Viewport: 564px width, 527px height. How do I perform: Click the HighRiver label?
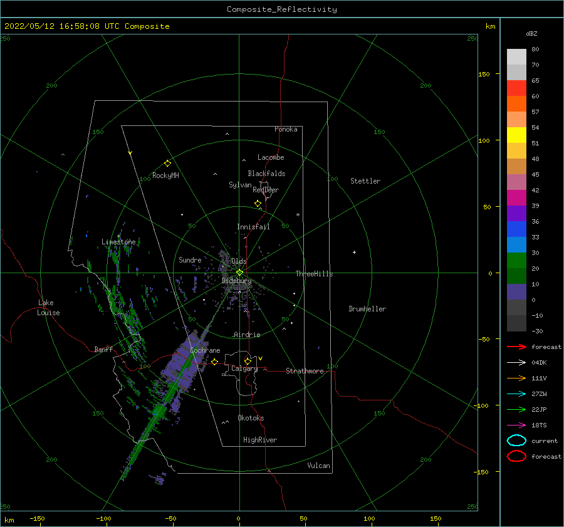(260, 440)
